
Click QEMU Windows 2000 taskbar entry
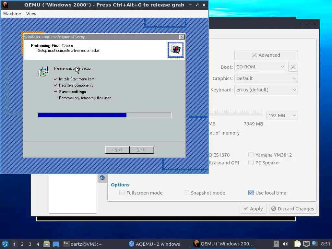[x=224, y=244]
